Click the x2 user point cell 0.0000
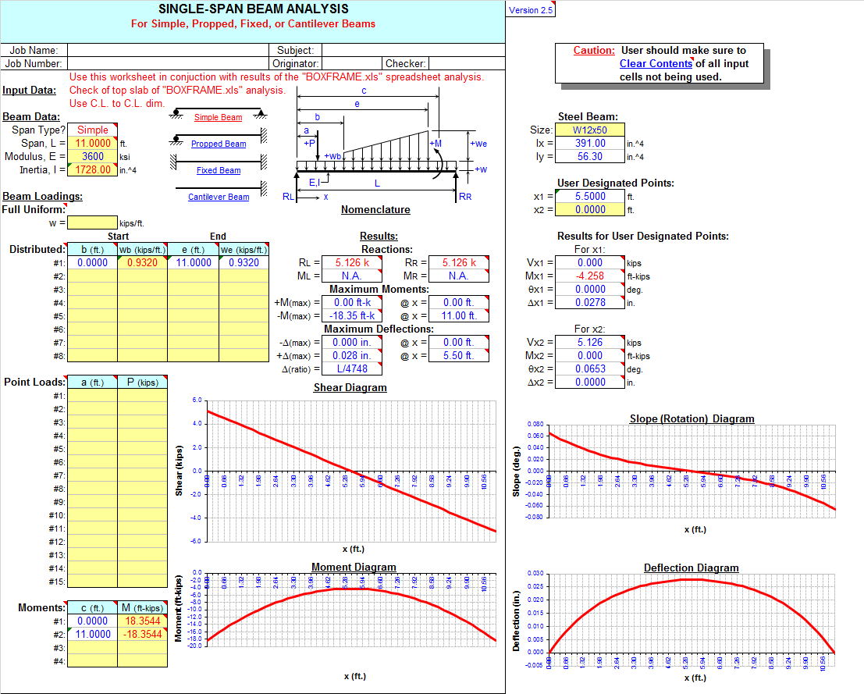This screenshot has width=864, height=694. tap(589, 209)
